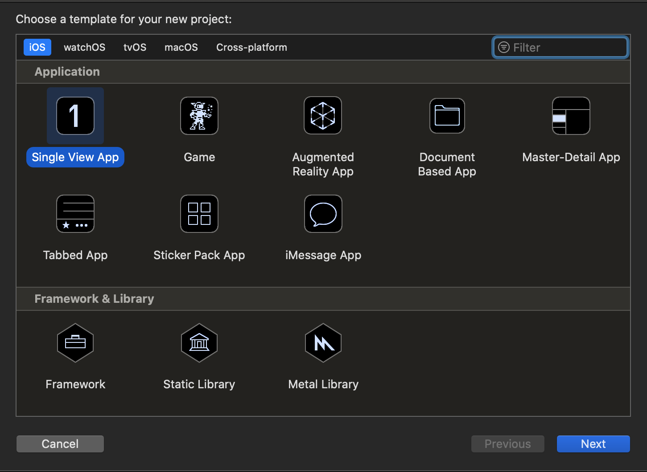Image resolution: width=647 pixels, height=472 pixels.
Task: Choose the iMessage App speech bubble icon
Action: (323, 214)
